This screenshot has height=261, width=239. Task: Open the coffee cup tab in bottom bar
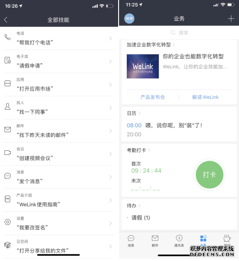pyautogui.click(x=227, y=241)
